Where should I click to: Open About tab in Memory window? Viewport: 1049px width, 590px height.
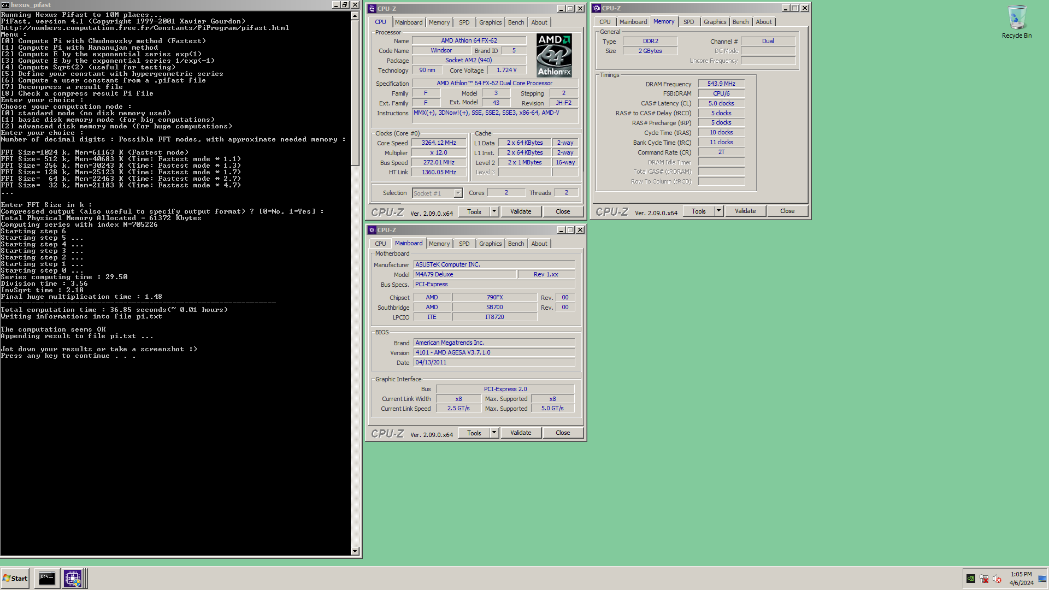pyautogui.click(x=764, y=22)
